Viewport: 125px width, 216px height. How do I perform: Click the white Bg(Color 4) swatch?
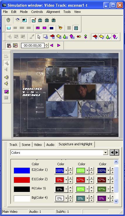[22, 198]
